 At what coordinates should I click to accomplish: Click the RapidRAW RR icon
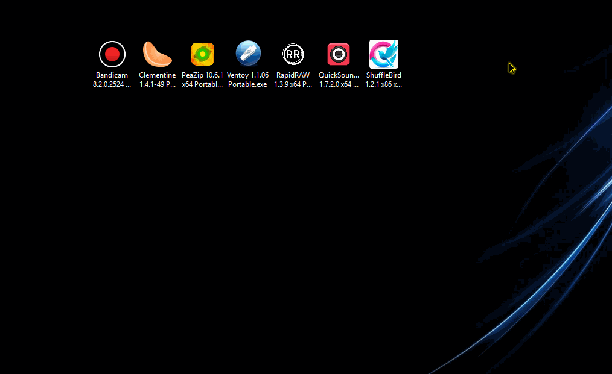click(293, 54)
